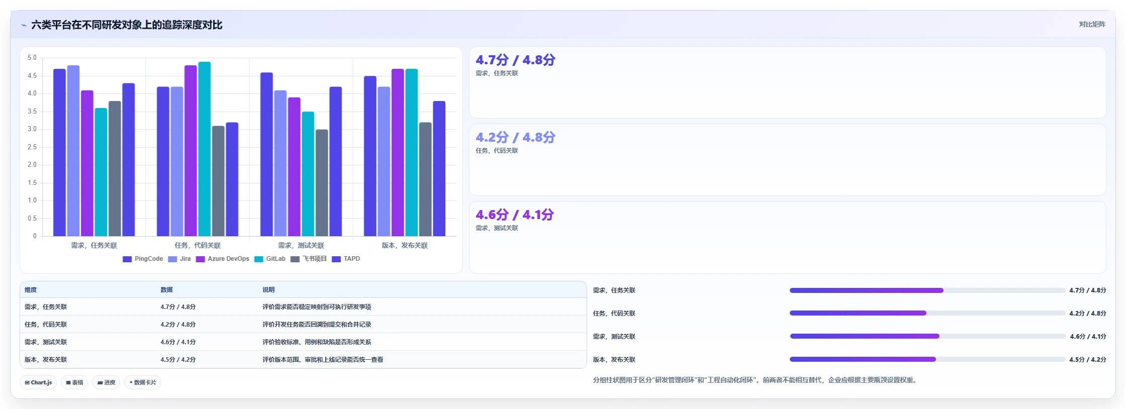Click the progress row label 版本，发布关联
Image resolution: width=1126 pixels, height=409 pixels.
coord(614,359)
